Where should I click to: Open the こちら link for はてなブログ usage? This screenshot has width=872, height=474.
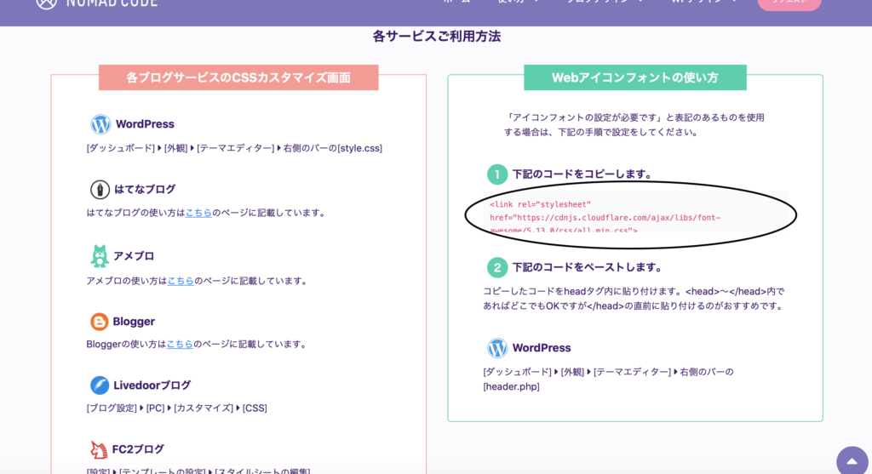point(198,213)
